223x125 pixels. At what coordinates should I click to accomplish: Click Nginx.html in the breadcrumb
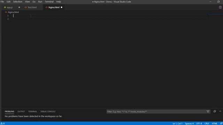coord(13,12)
